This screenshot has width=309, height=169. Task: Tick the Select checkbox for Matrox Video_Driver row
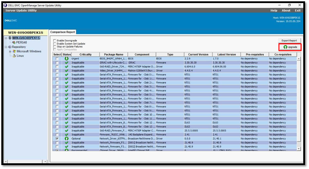point(57,70)
